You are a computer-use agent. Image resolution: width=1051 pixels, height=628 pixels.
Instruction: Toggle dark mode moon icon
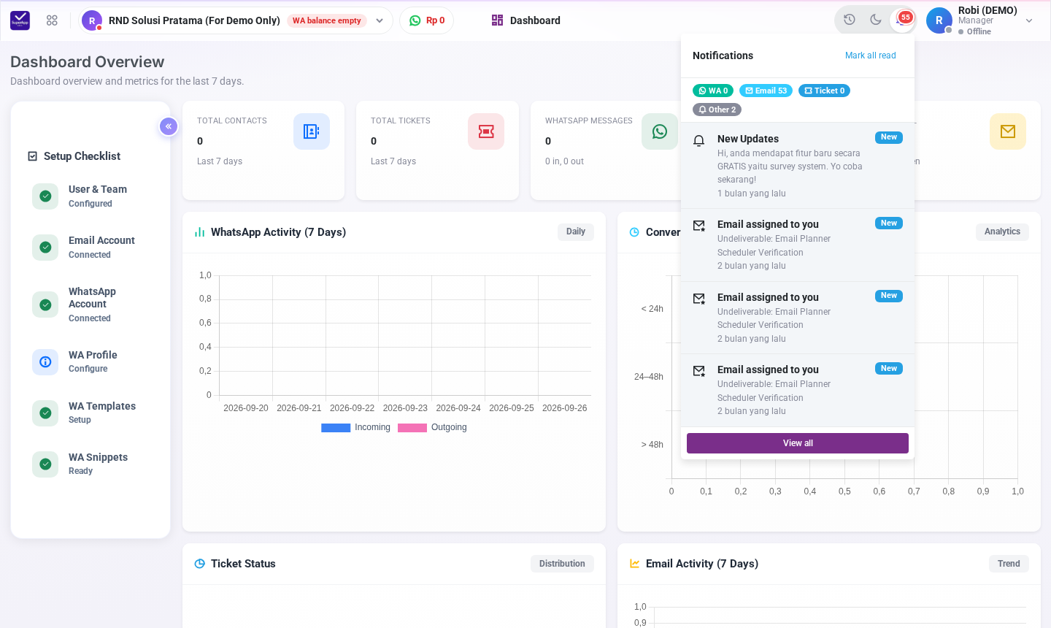tap(876, 20)
